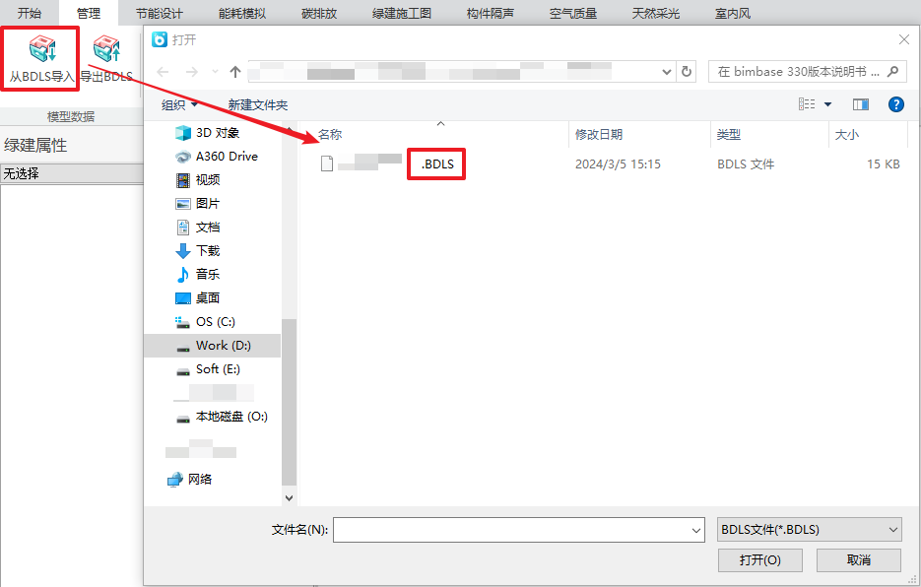
Task: Switch to the 天然采光 tab
Action: 656,13
